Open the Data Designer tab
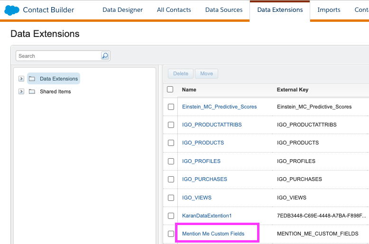This screenshot has width=369, height=244. tap(123, 10)
